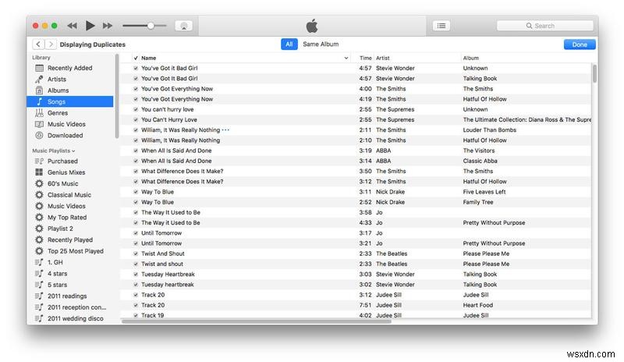Click the checkmark column header
The image size is (624, 362).
[136, 59]
